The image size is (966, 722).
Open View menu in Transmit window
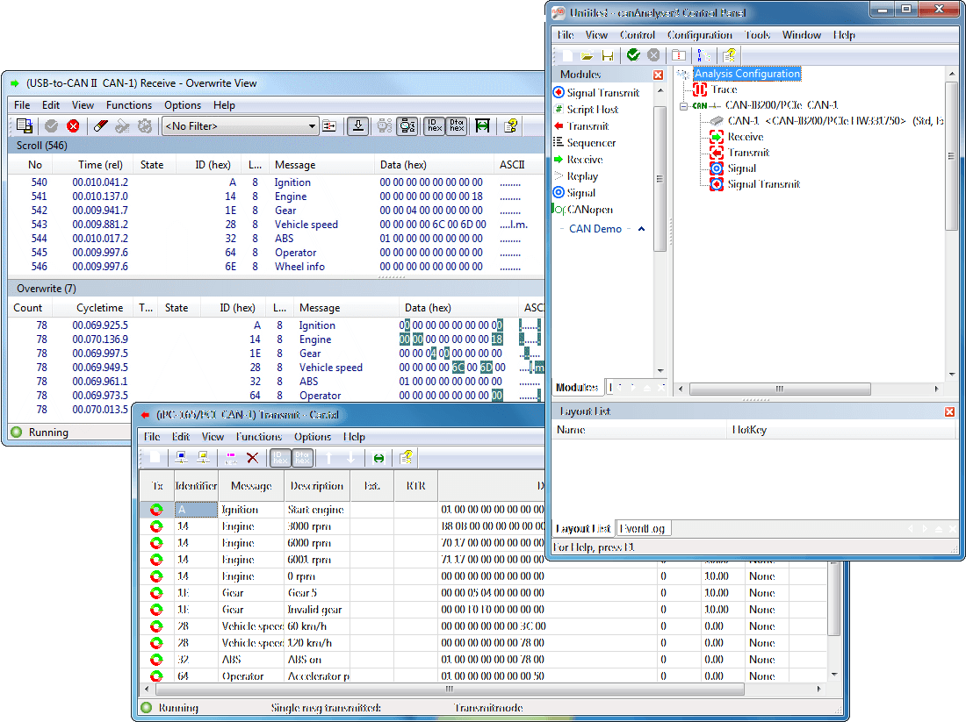click(213, 436)
